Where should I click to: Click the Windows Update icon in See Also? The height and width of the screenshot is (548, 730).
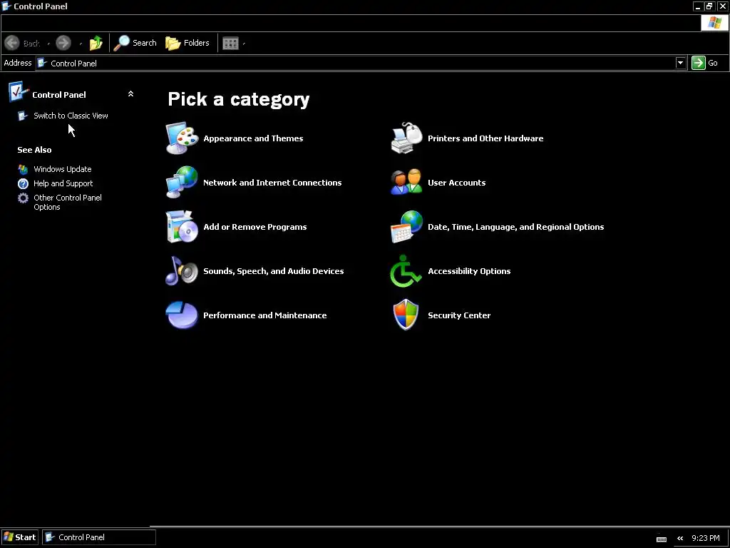pos(23,169)
